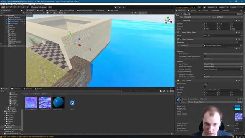The height and width of the screenshot is (138, 245).
Task: Open the Tag dropdown
Action: pos(197,17)
